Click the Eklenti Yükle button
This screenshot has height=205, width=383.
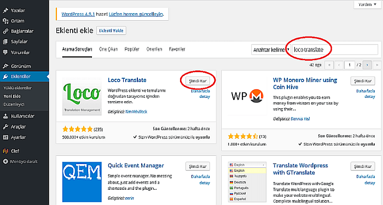pyautogui.click(x=112, y=31)
